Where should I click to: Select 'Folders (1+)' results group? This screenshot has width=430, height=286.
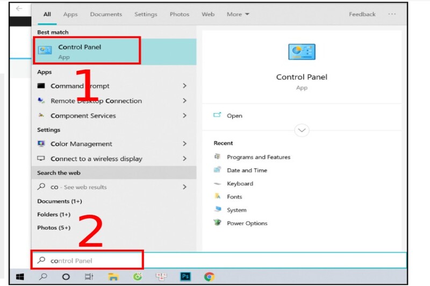tap(54, 214)
